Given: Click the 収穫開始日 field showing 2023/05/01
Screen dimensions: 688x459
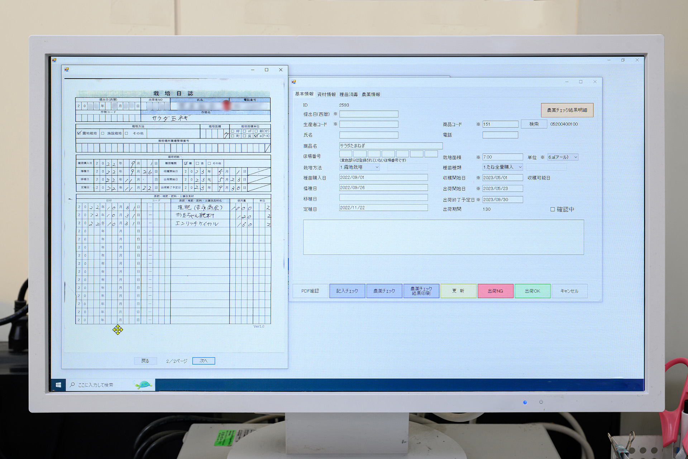Looking at the screenshot, I should [503, 178].
